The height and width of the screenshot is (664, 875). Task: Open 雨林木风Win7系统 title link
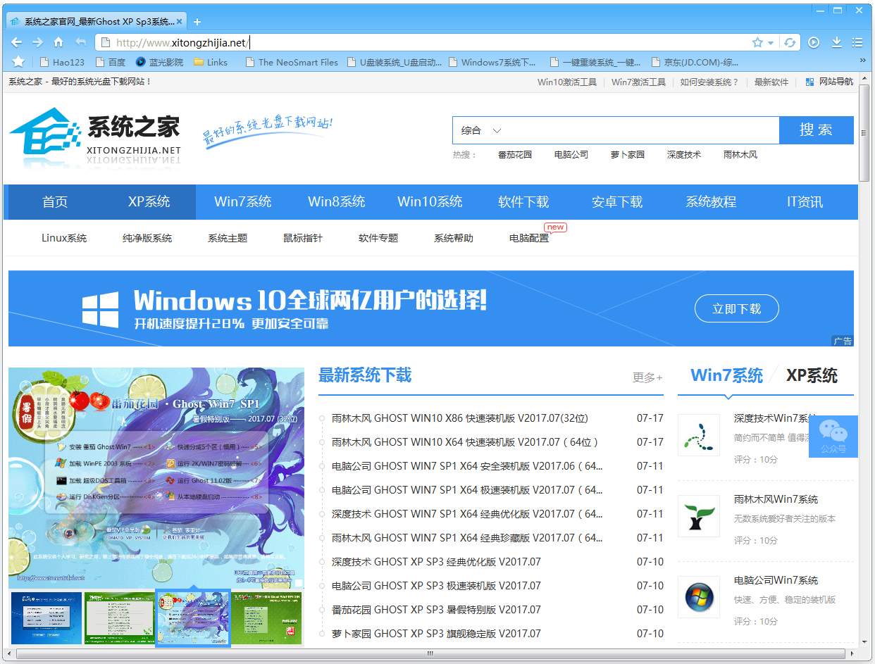(x=776, y=499)
